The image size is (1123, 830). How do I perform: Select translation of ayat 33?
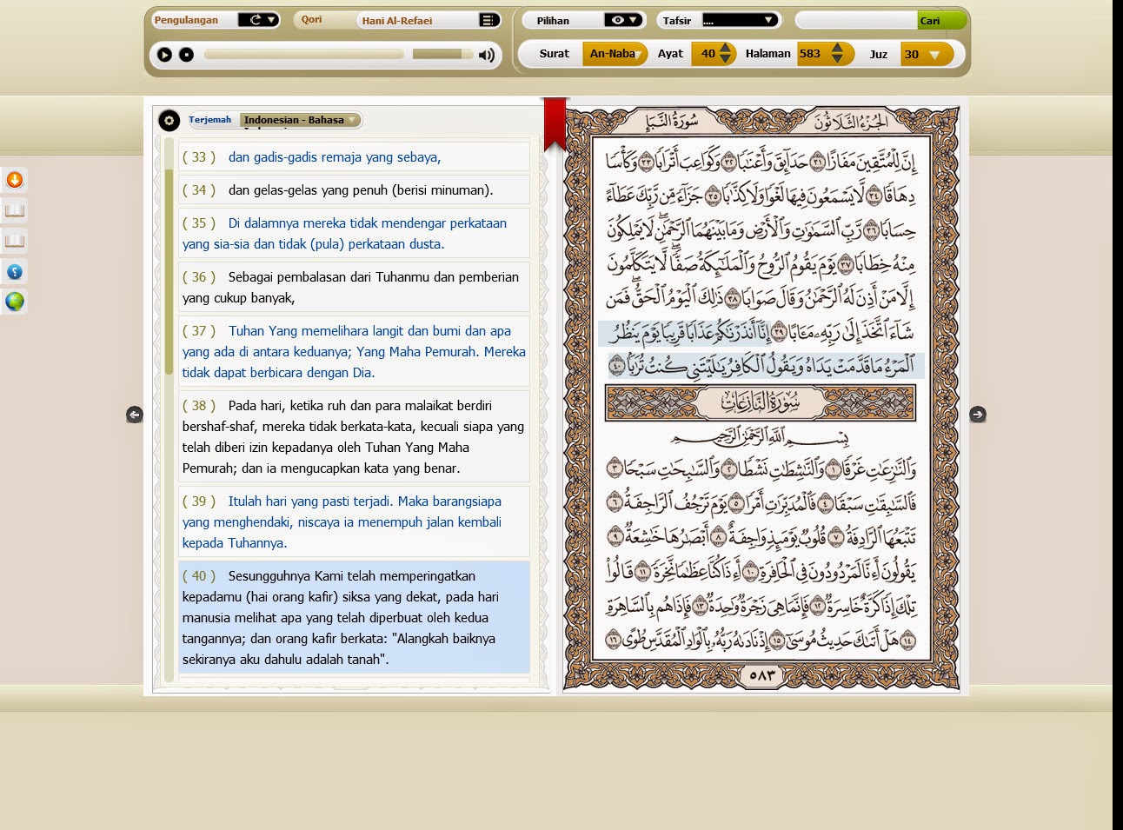354,157
